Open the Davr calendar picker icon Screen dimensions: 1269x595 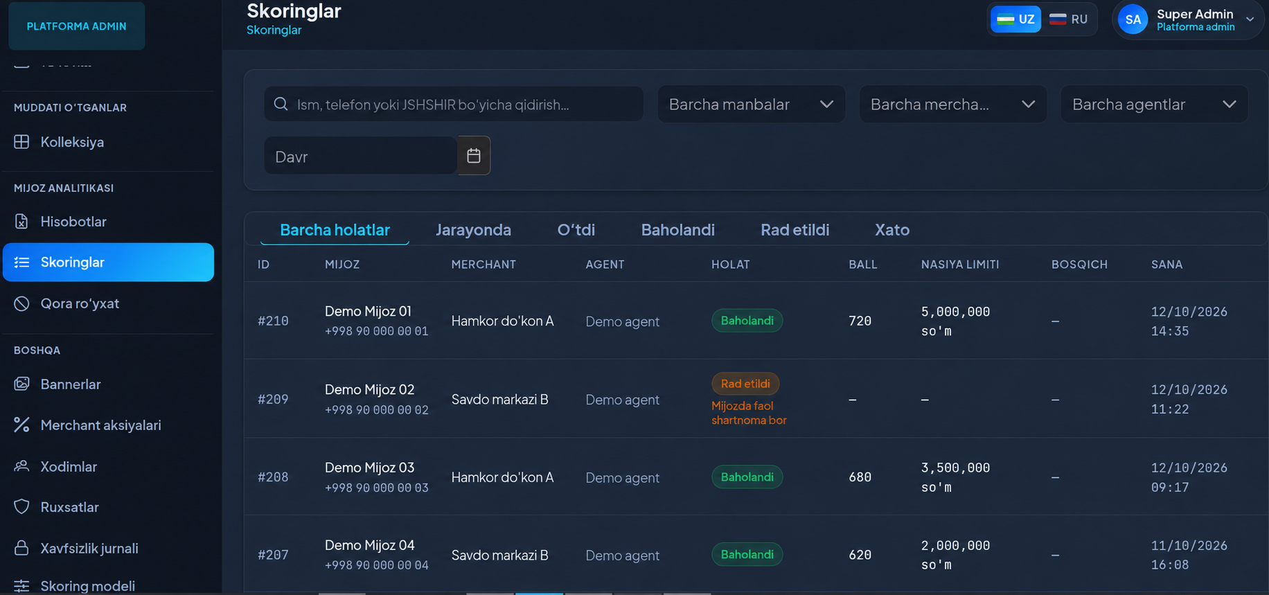coord(474,156)
